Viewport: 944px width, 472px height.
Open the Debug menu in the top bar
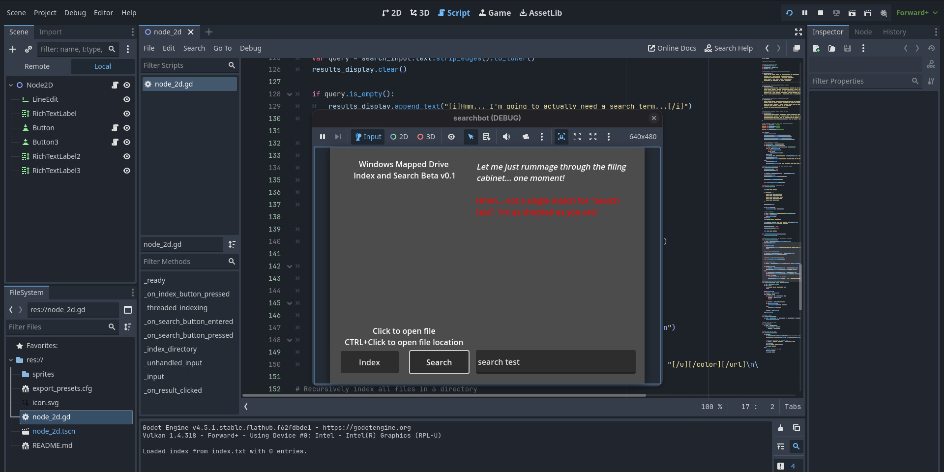75,13
